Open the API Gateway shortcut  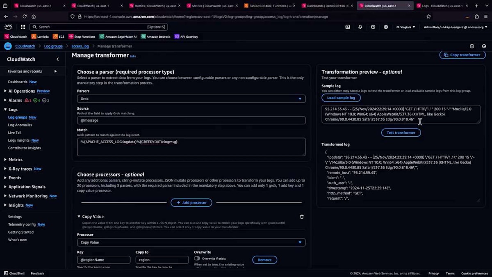click(x=186, y=37)
